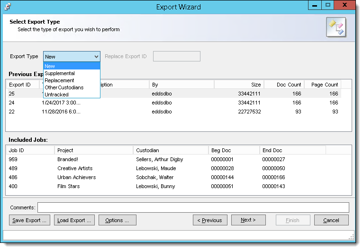
Task: Click Save Export button
Action: (x=30, y=220)
